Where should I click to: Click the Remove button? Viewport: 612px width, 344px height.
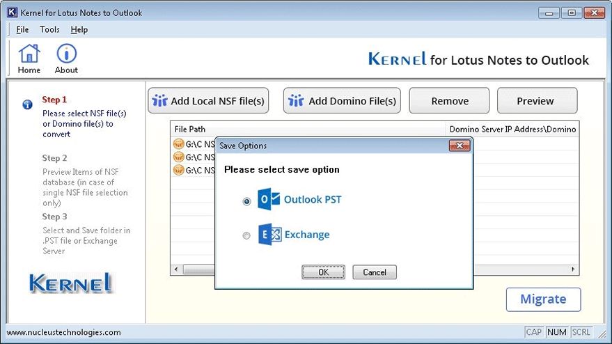[x=449, y=101]
